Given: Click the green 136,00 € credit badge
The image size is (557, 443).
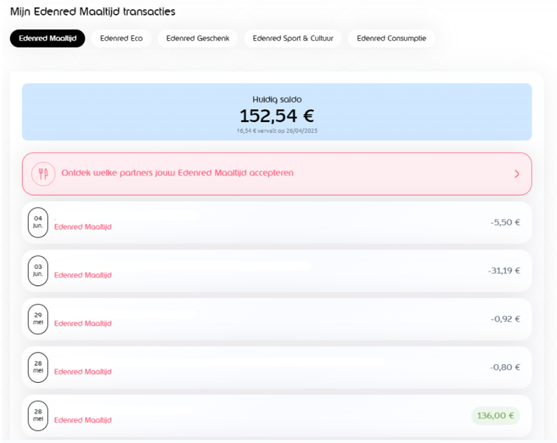Looking at the screenshot, I should 495,416.
